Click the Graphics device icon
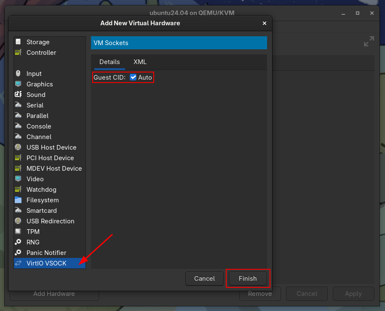The height and width of the screenshot is (311, 385). (x=19, y=84)
